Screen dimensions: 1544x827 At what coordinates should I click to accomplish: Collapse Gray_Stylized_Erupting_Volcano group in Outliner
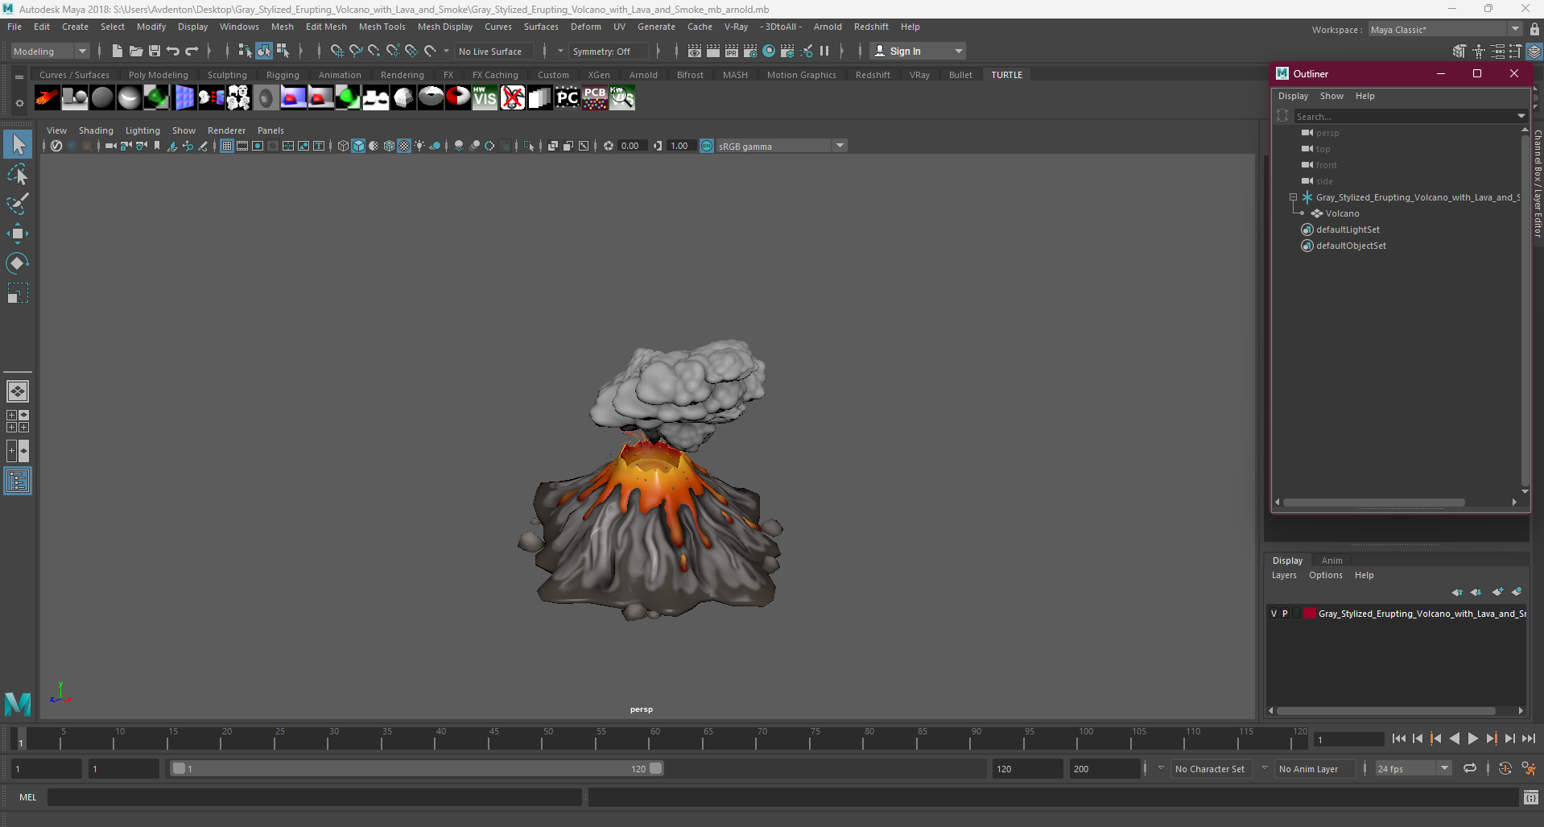[1293, 197]
